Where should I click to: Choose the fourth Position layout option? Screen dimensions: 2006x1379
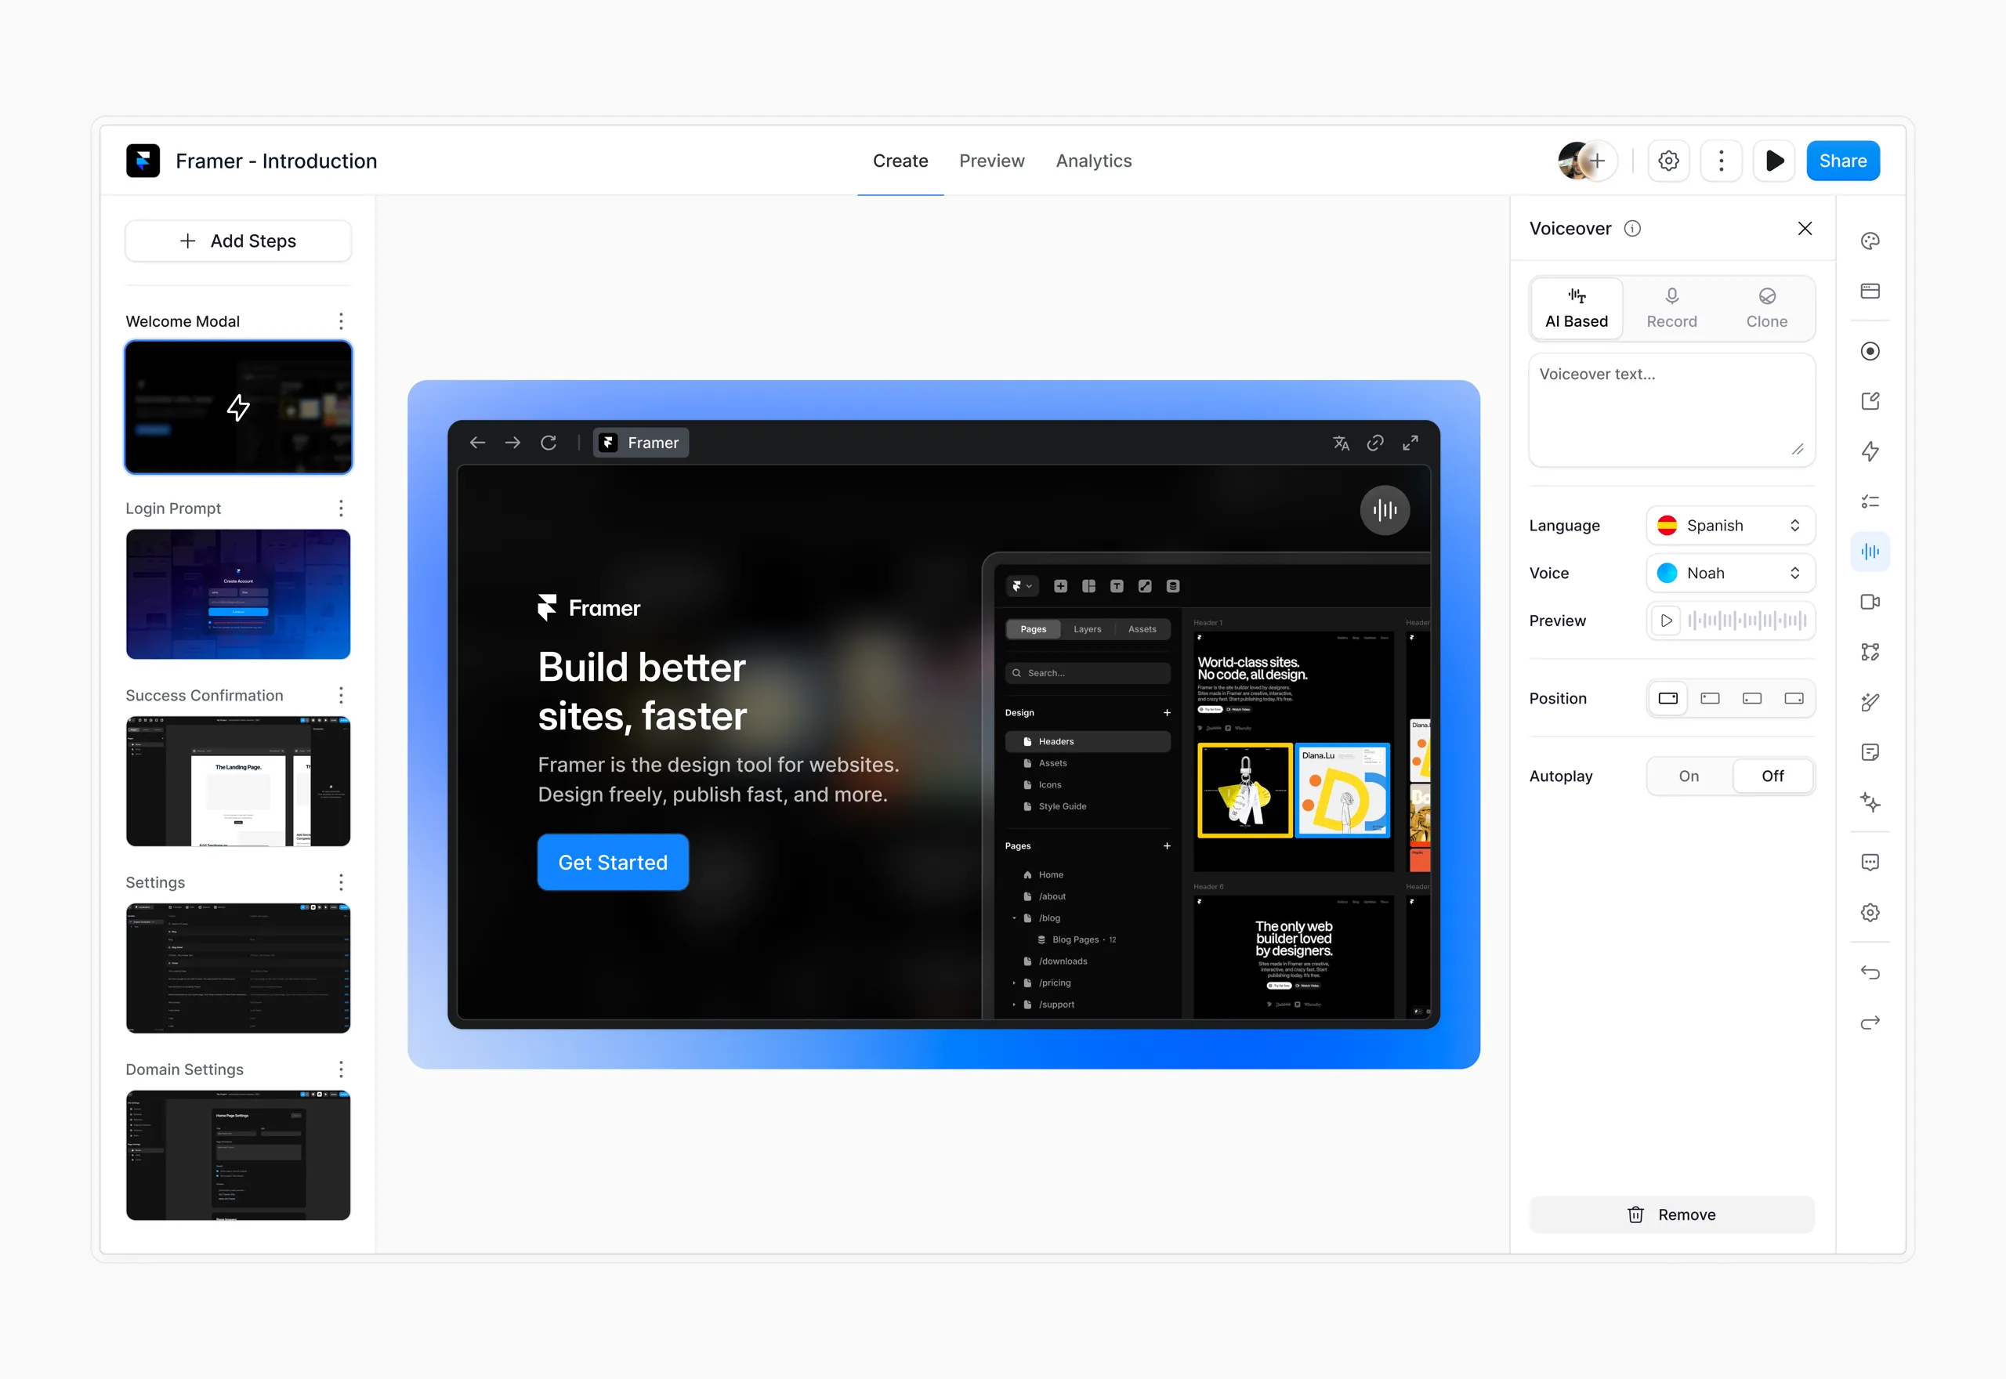(x=1794, y=698)
